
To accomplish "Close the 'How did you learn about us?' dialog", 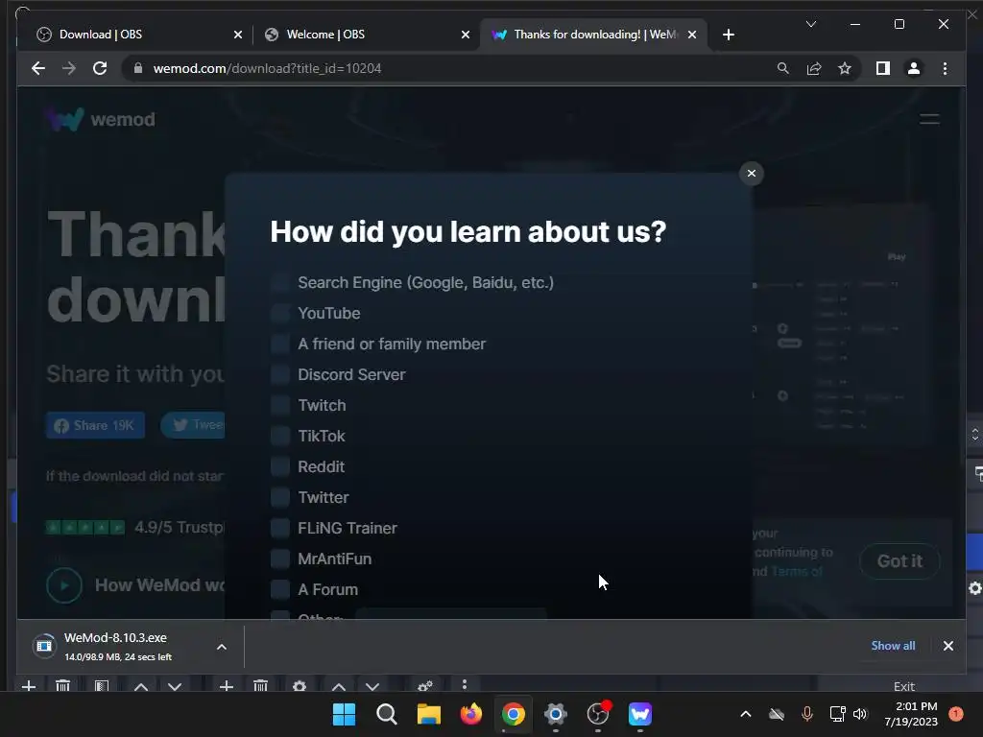I will tap(751, 174).
